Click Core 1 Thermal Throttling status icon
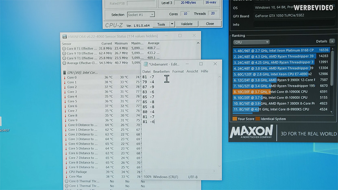This screenshot has width=338, height=190. coord(67,186)
